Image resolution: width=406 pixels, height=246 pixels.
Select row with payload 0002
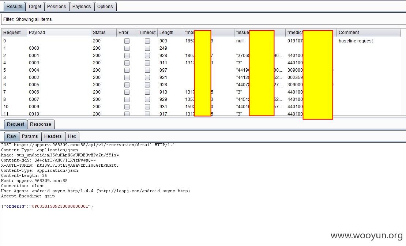tap(201, 77)
